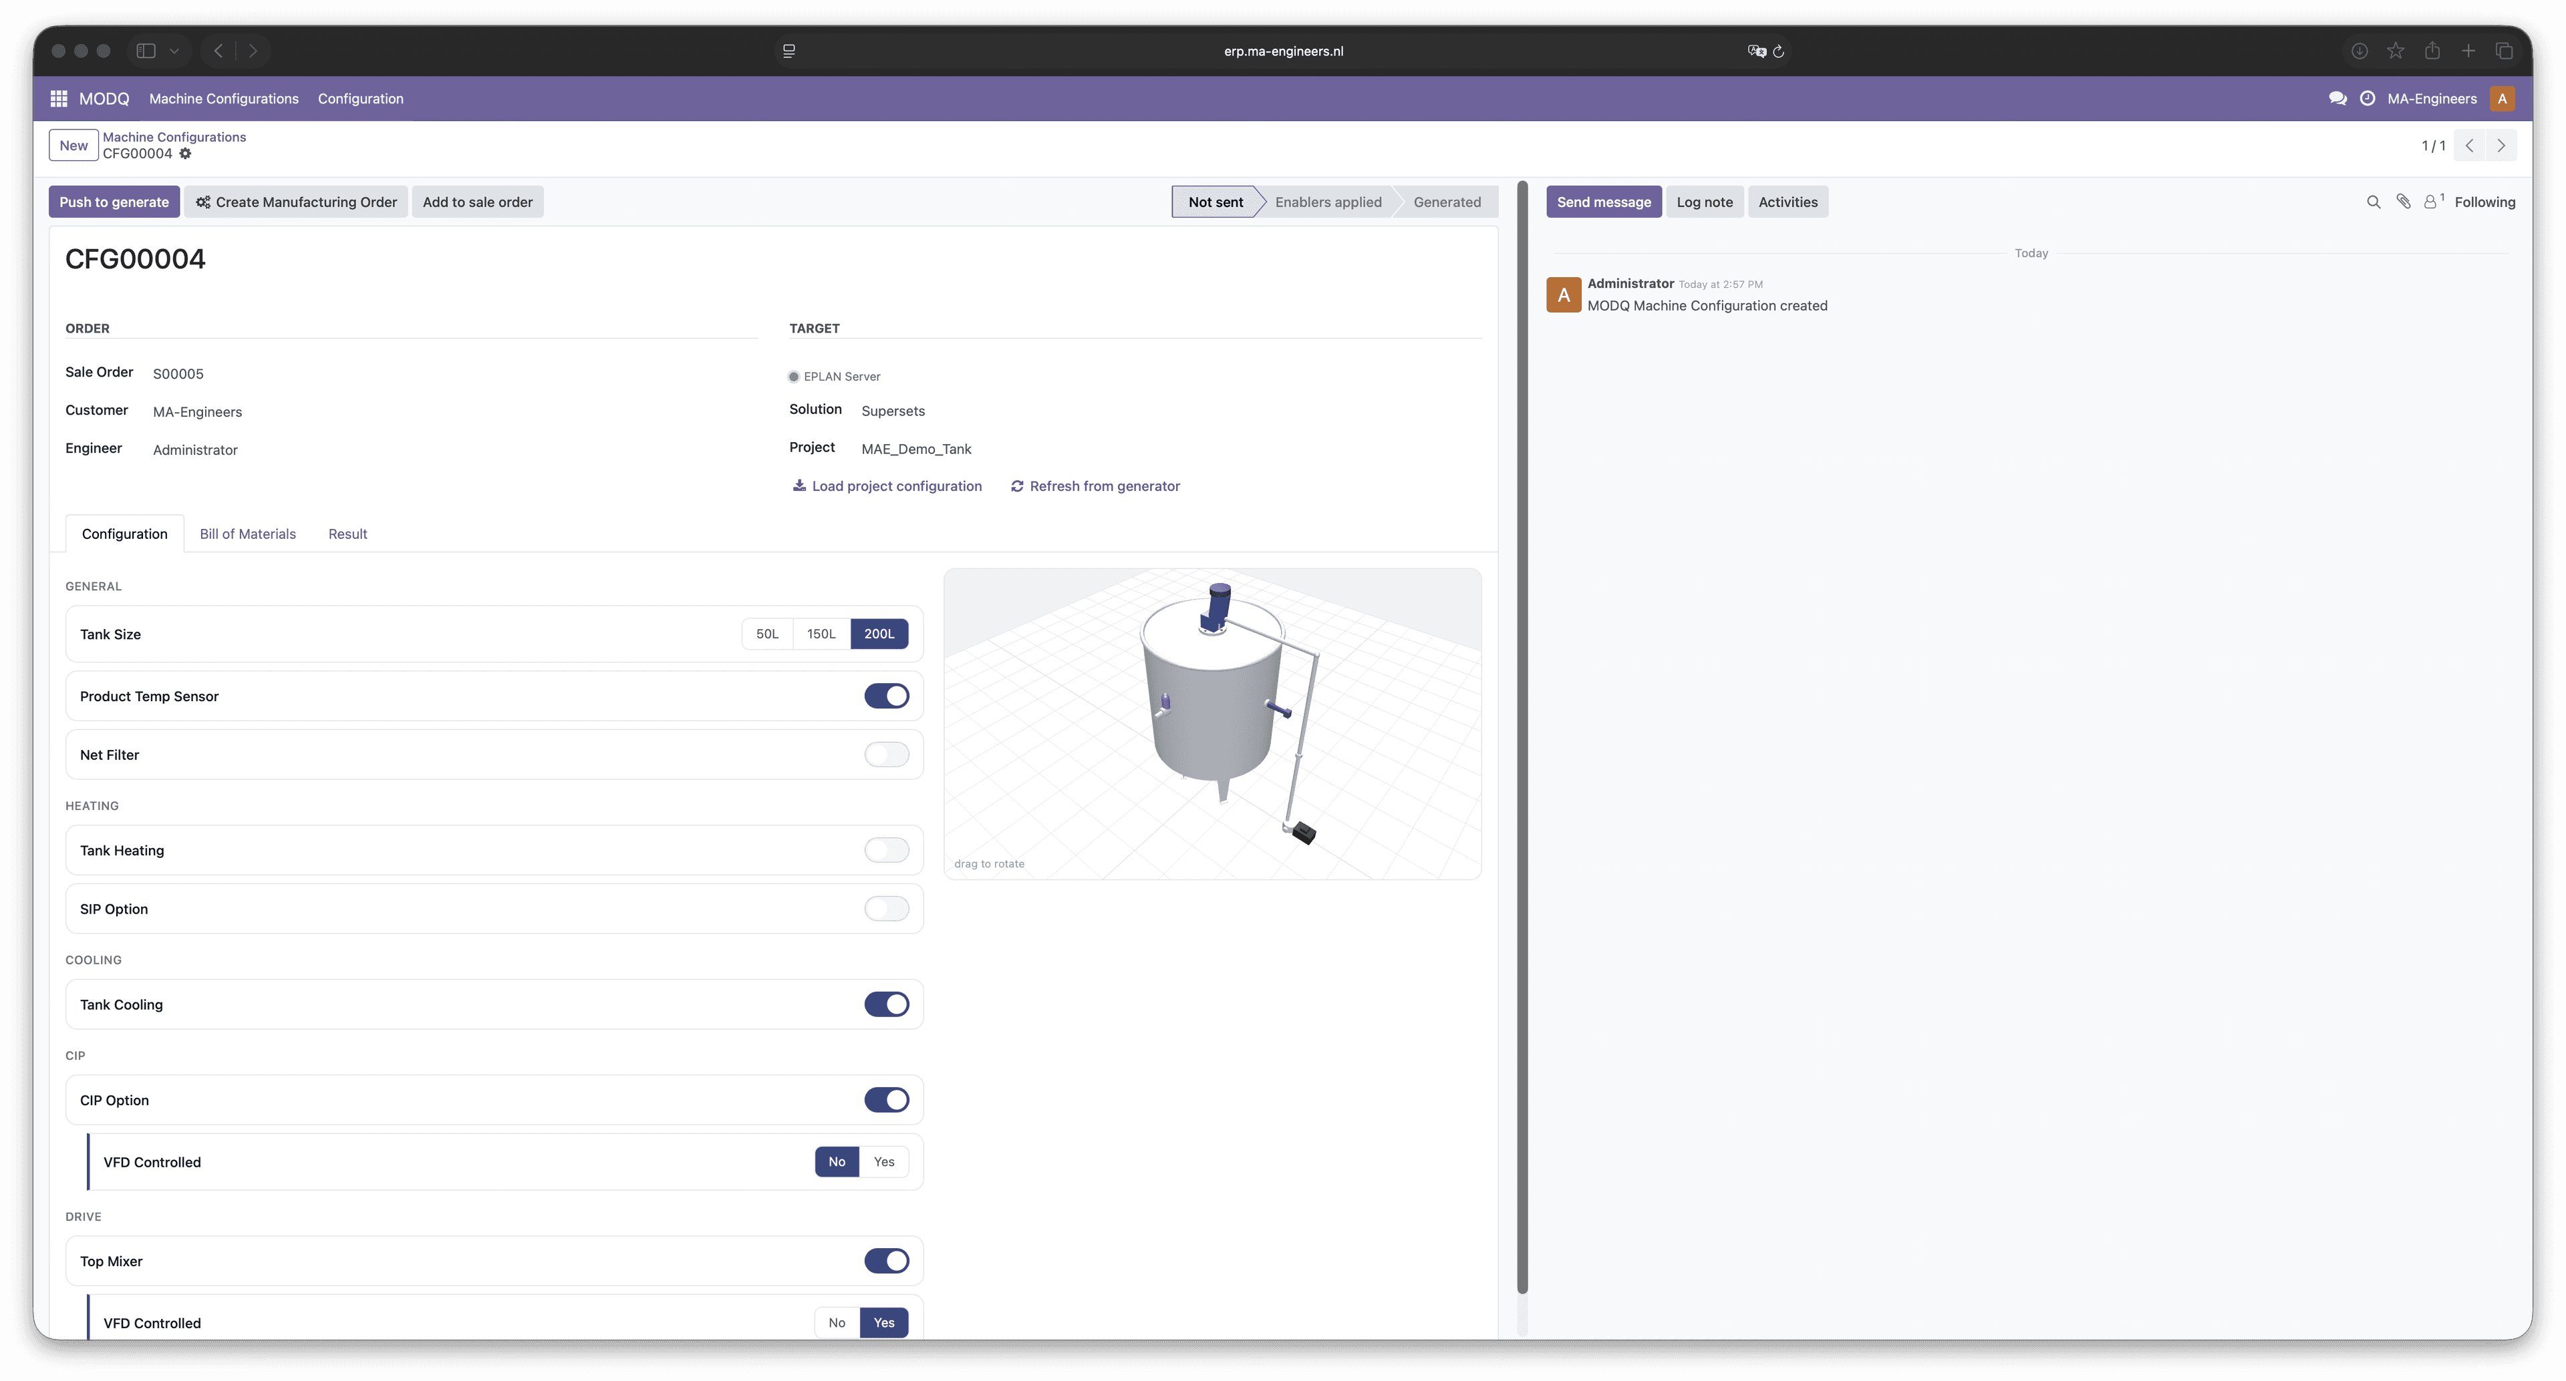The width and height of the screenshot is (2566, 1381).
Task: Enable the Net Filter switch
Action: 887,755
